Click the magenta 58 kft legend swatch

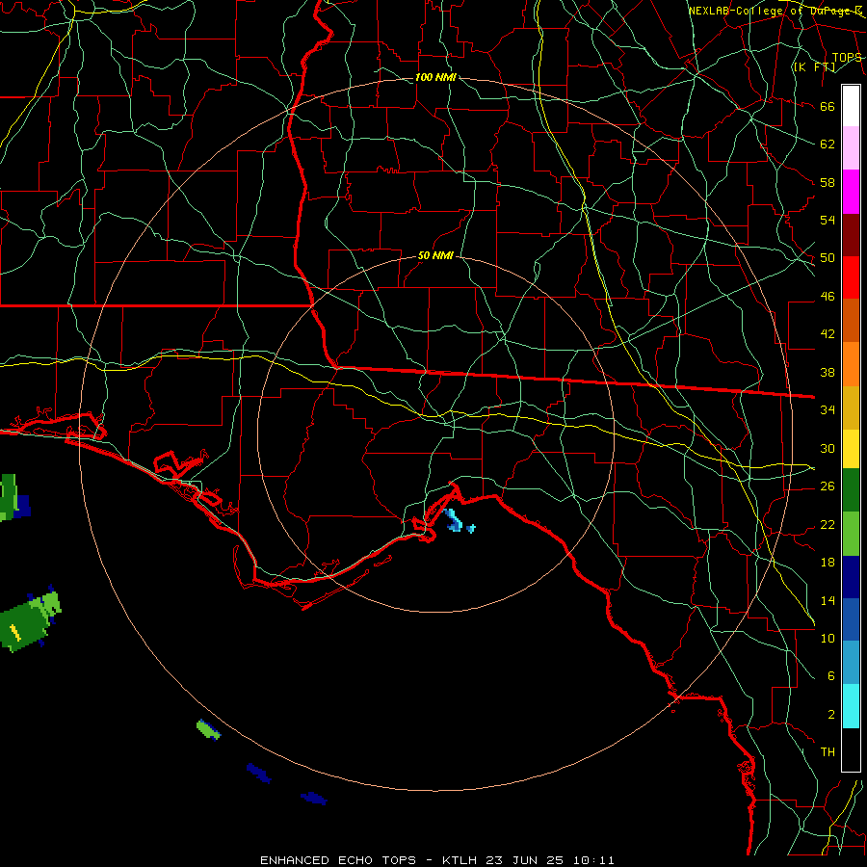pyautogui.click(x=851, y=192)
